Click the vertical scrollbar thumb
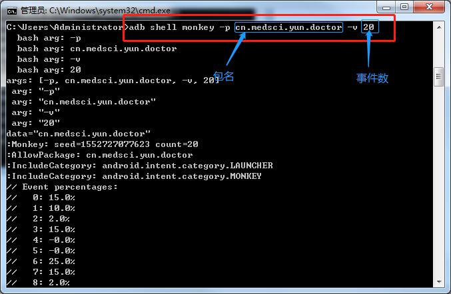The height and width of the screenshot is (294, 451). tap(439, 76)
